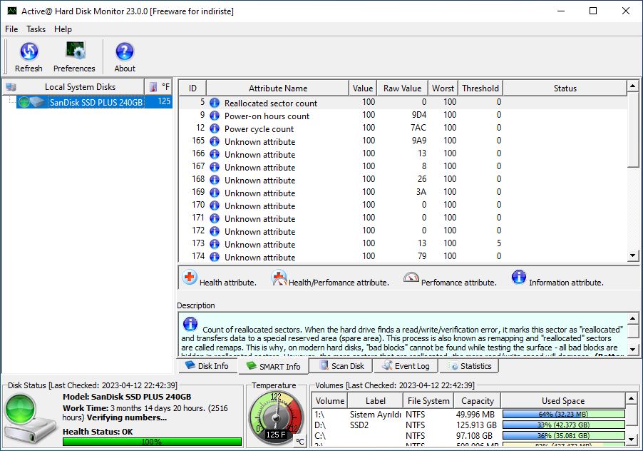643x451 pixels.
Task: Click the info icon for Power-on hours count
Action: (x=215, y=116)
